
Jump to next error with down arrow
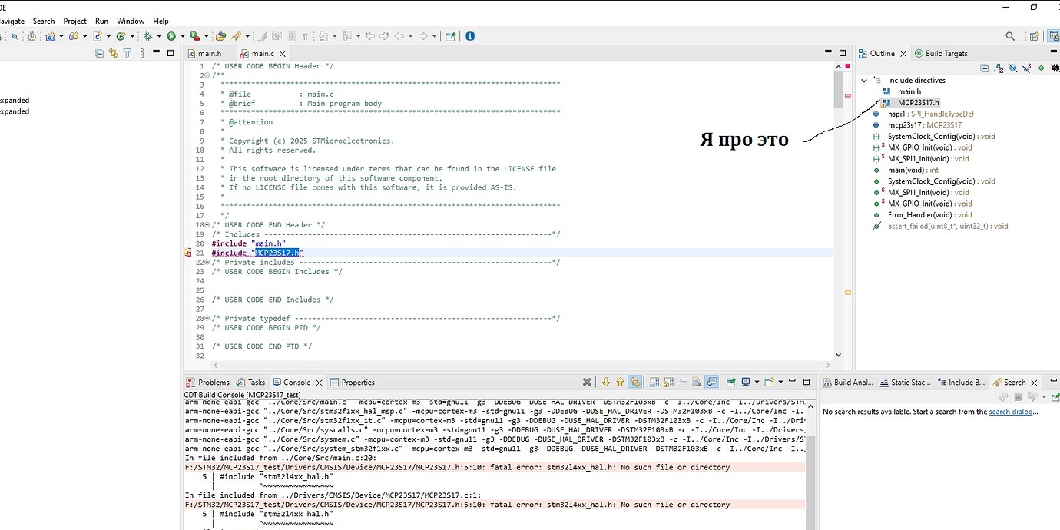(606, 382)
